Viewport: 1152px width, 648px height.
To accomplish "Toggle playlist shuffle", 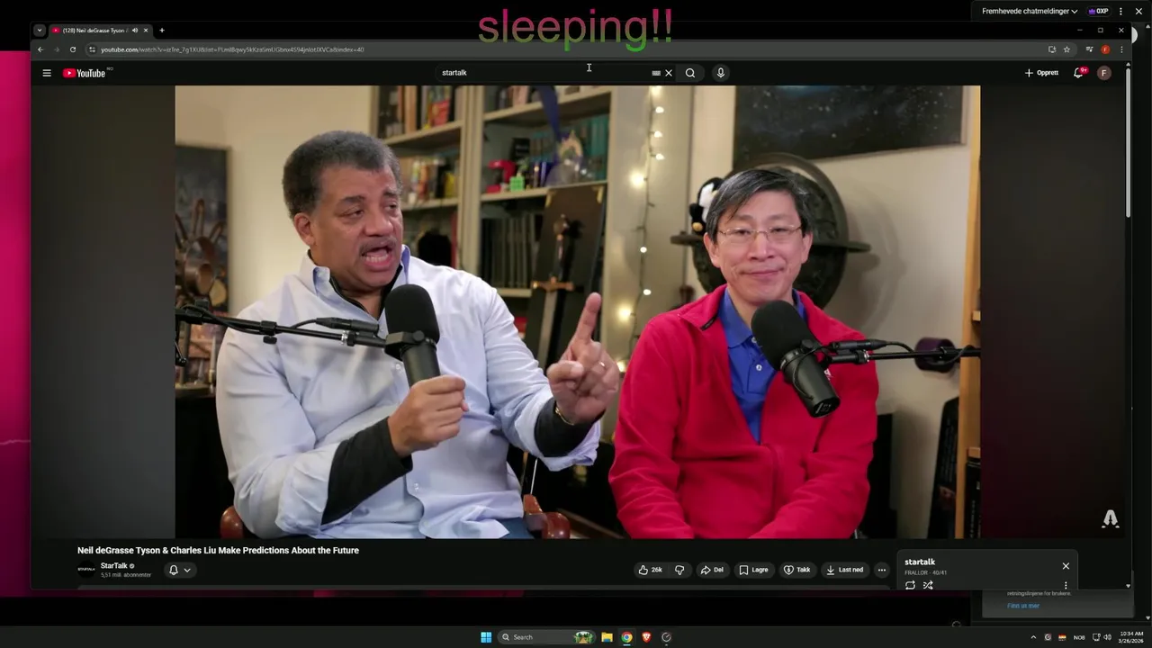I will (928, 585).
